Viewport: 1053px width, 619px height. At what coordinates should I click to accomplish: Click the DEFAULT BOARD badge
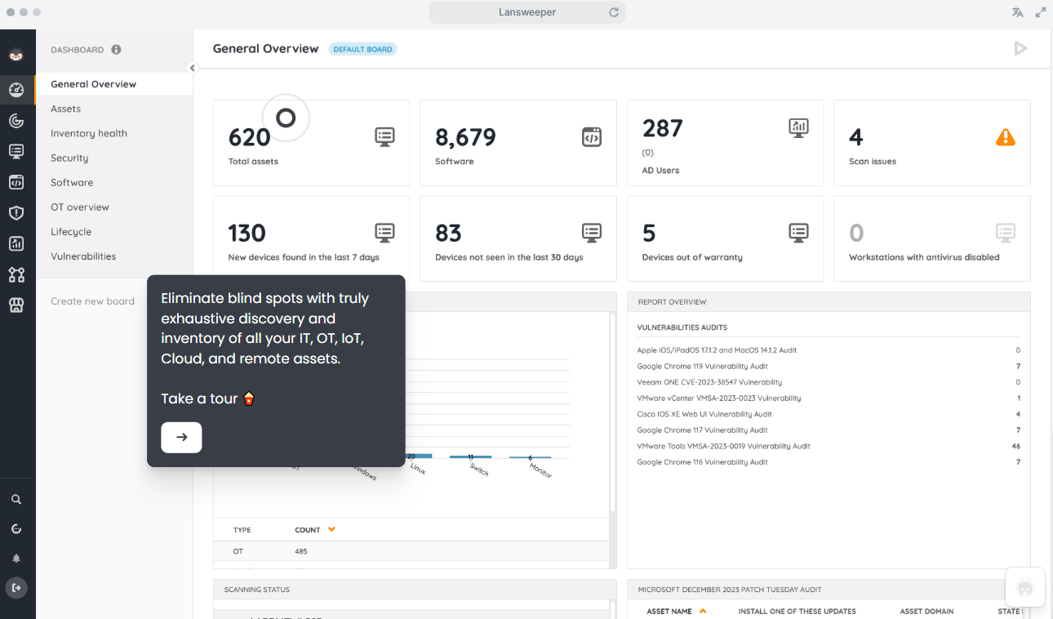coord(362,48)
